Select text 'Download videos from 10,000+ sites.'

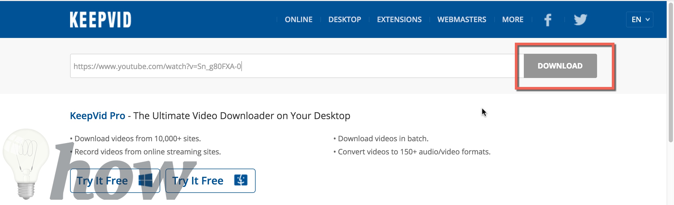coord(138,139)
